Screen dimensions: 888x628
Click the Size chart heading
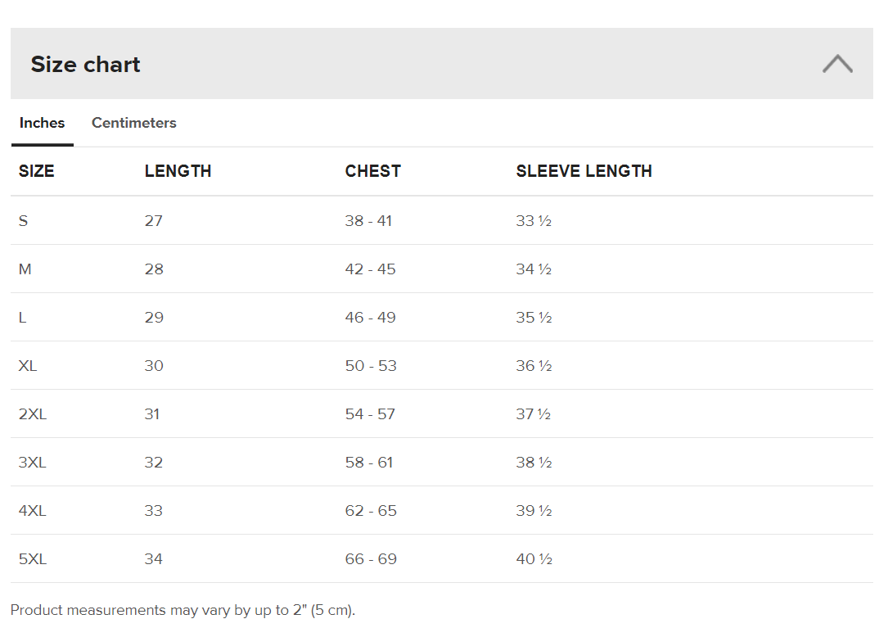pos(85,64)
